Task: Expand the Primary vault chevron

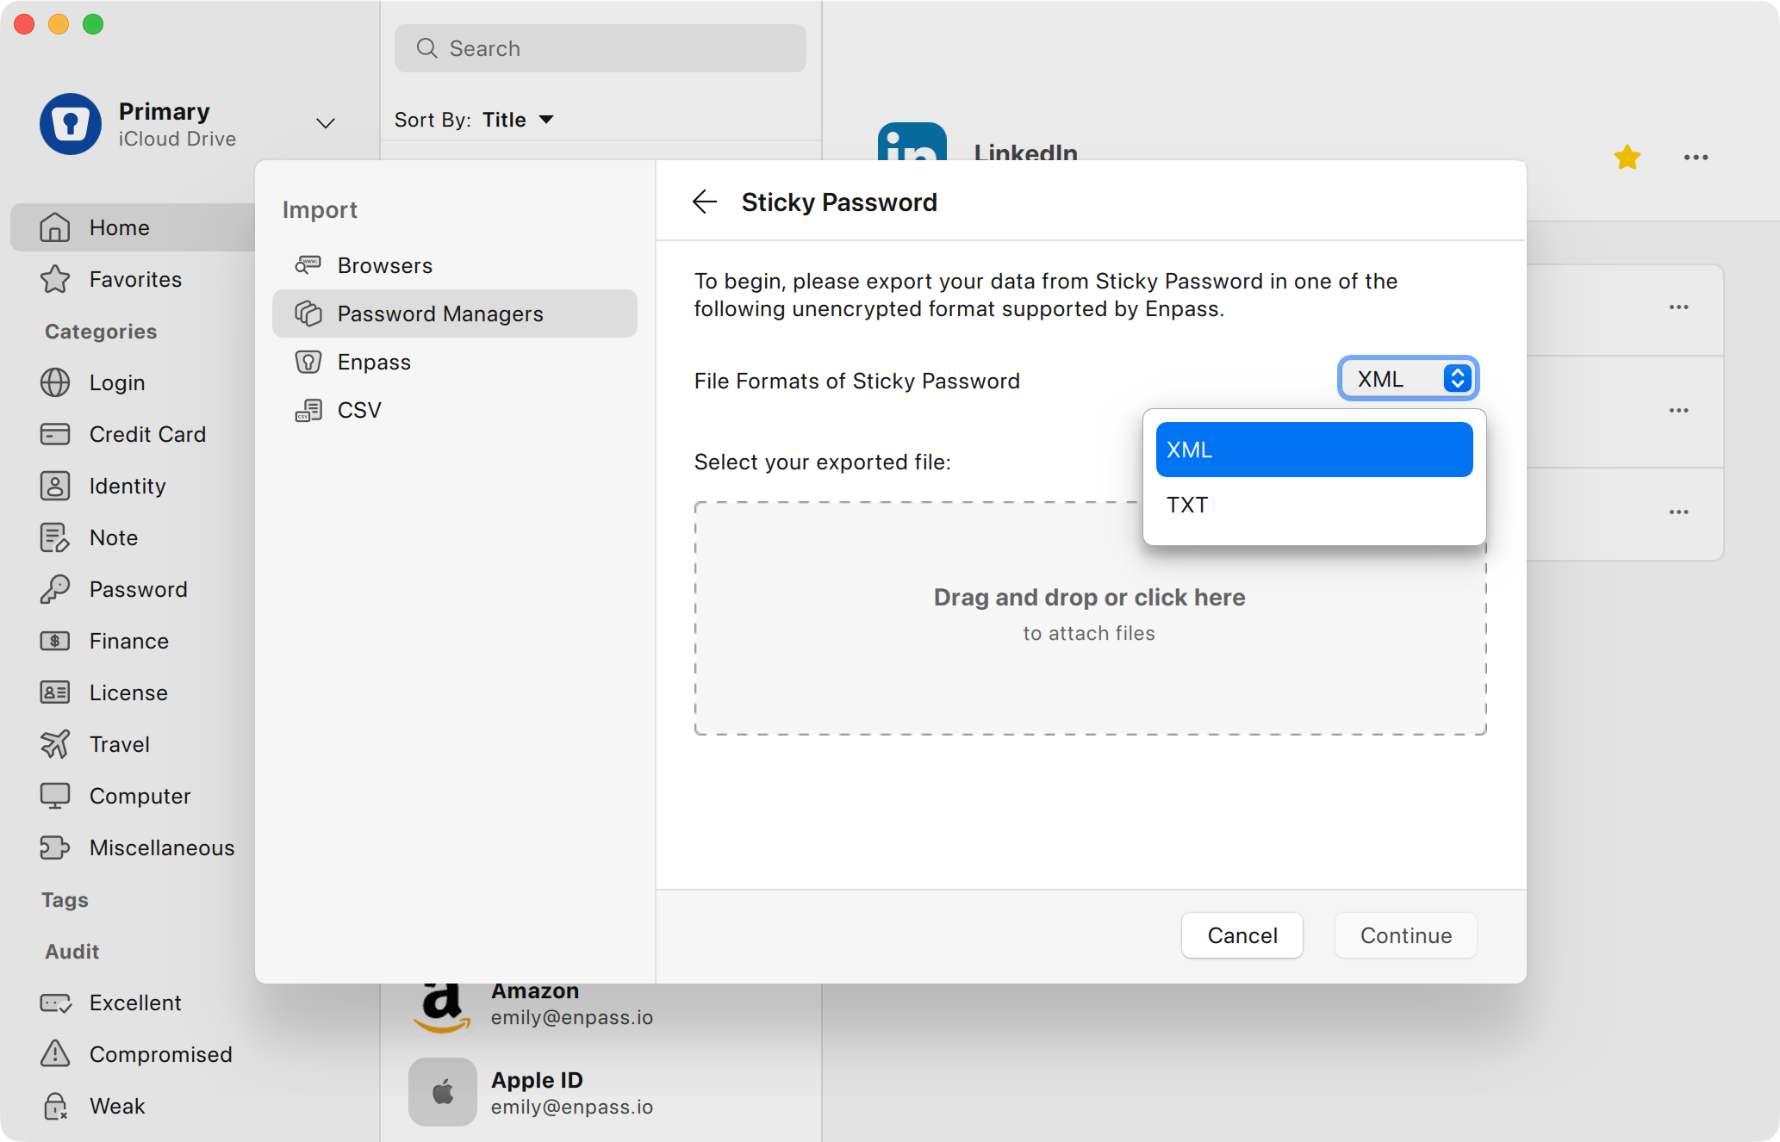Action: coord(326,123)
